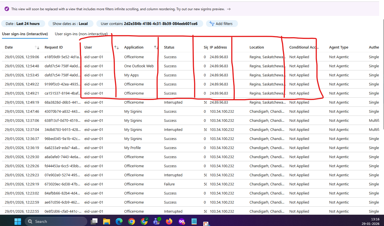The width and height of the screenshot is (384, 226).
Task: Open the Failure status sign-in row
Action: click(x=169, y=184)
